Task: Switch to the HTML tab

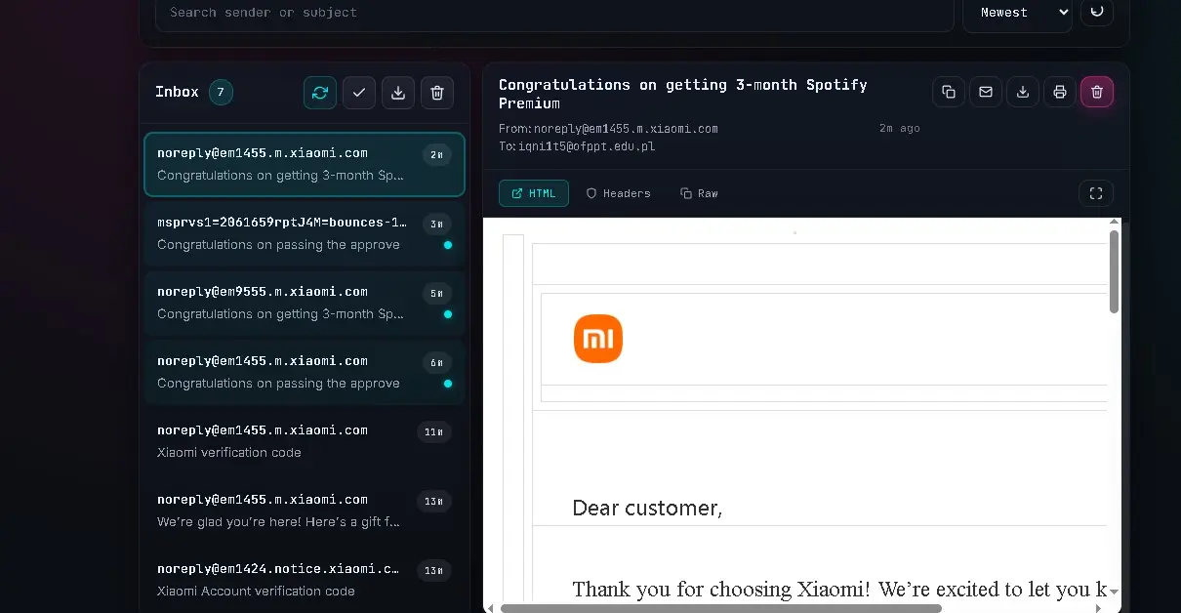Action: [534, 193]
